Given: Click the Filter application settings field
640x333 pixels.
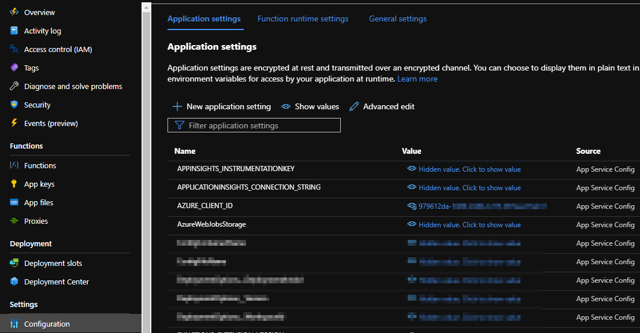Looking at the screenshot, I should coord(254,125).
